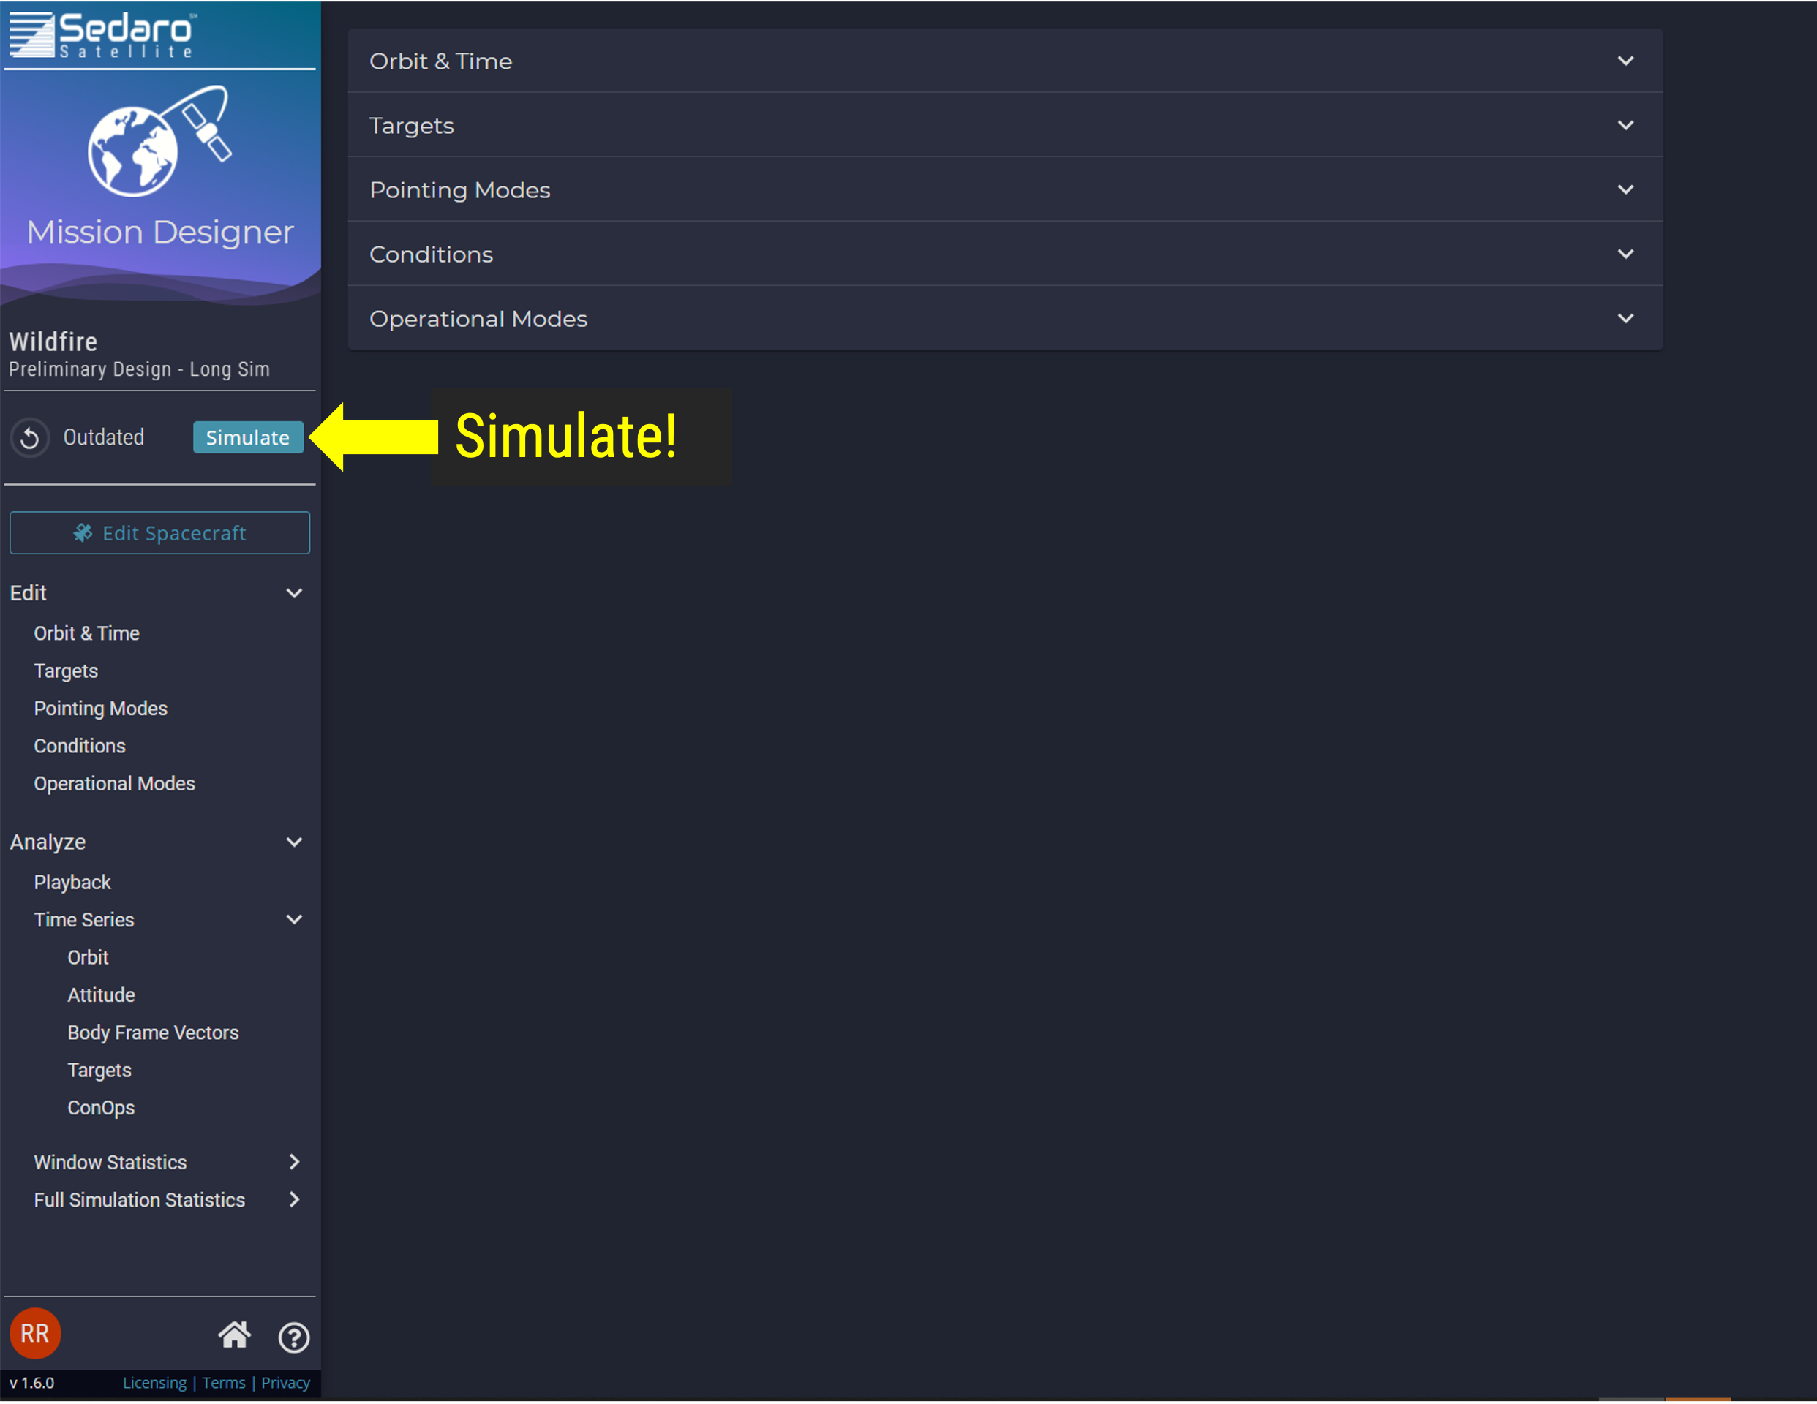Expand the Orbit & Time section
The image size is (1817, 1404).
click(x=1004, y=61)
